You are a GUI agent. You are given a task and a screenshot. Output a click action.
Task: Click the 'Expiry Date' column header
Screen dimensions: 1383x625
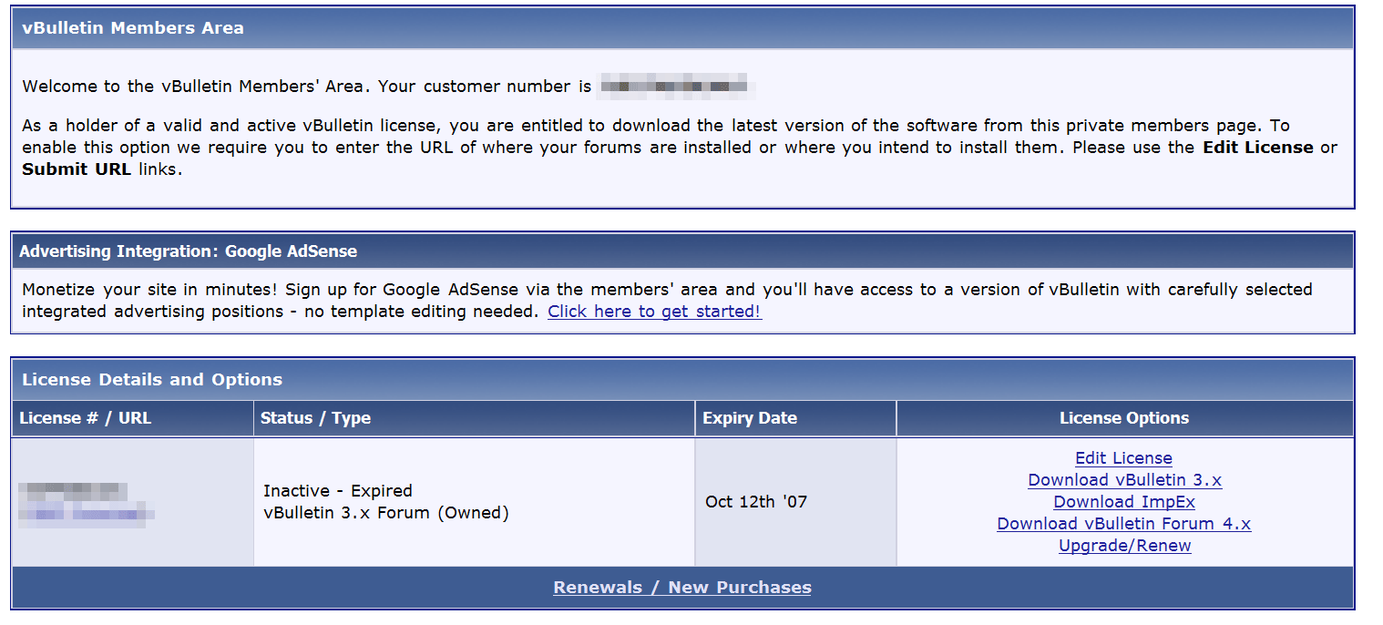pyautogui.click(x=750, y=418)
